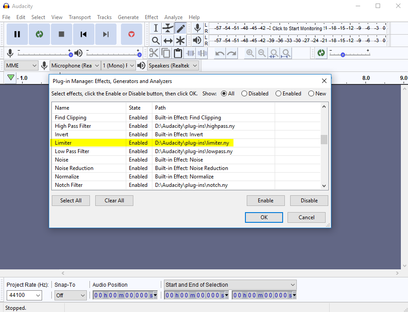Open the Analyze menu

tap(173, 17)
